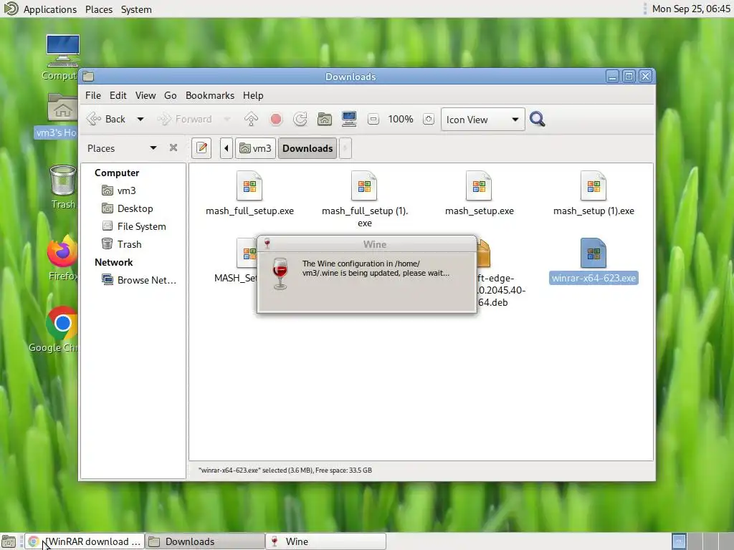Go up to parent folder icon

coord(252,120)
